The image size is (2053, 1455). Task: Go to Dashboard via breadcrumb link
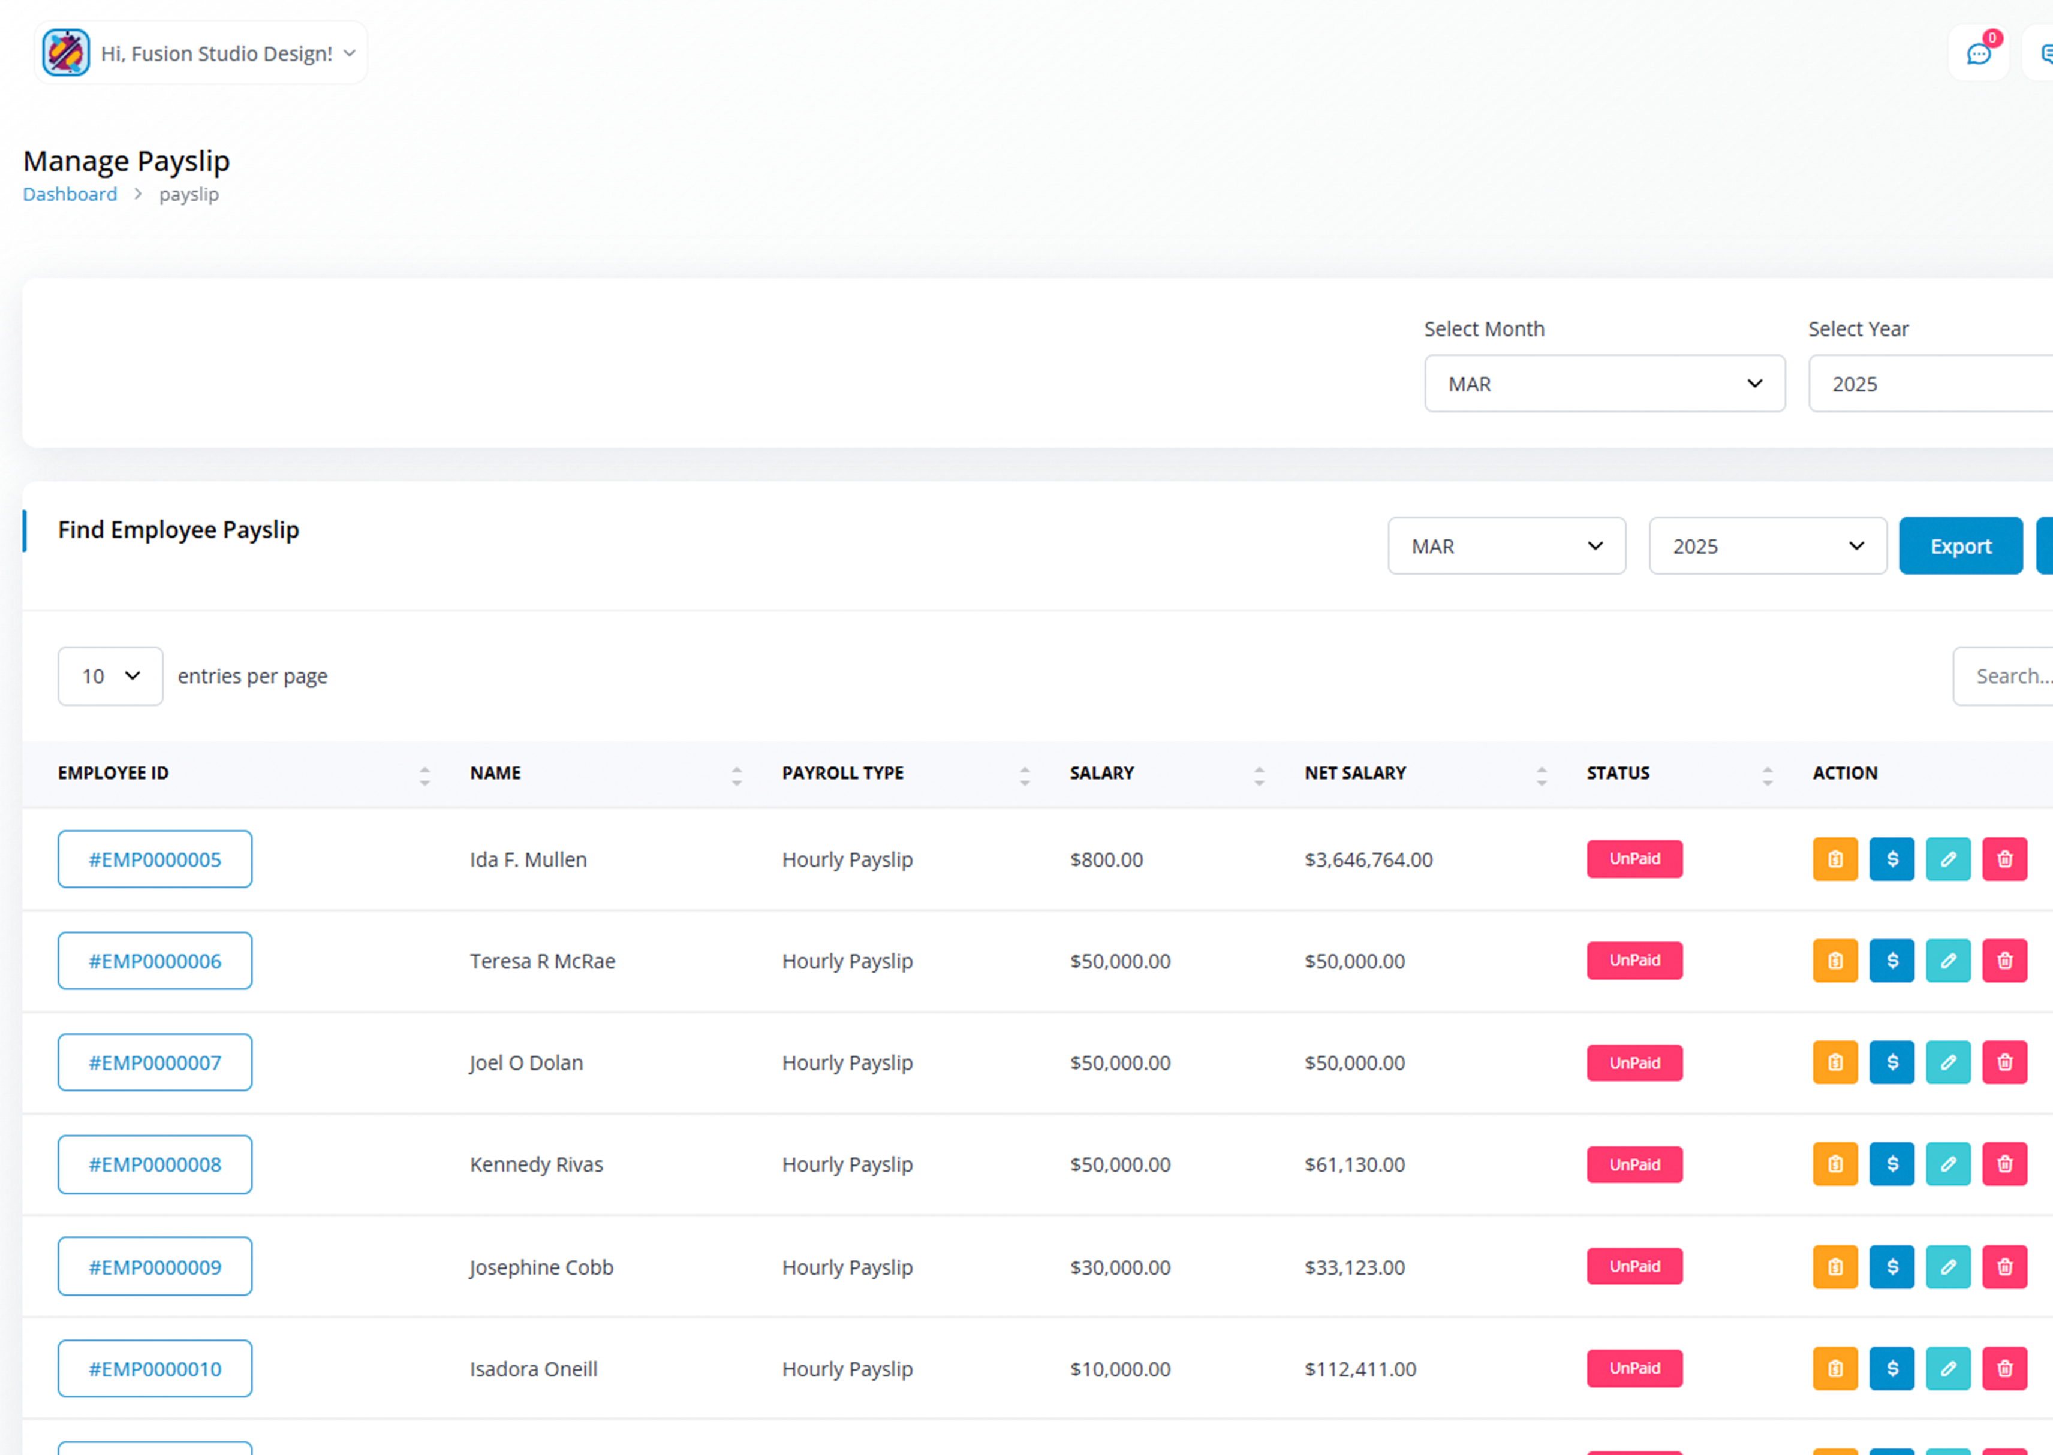(x=70, y=194)
